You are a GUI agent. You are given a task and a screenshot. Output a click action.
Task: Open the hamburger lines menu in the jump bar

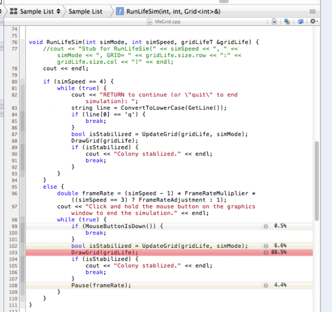point(312,11)
